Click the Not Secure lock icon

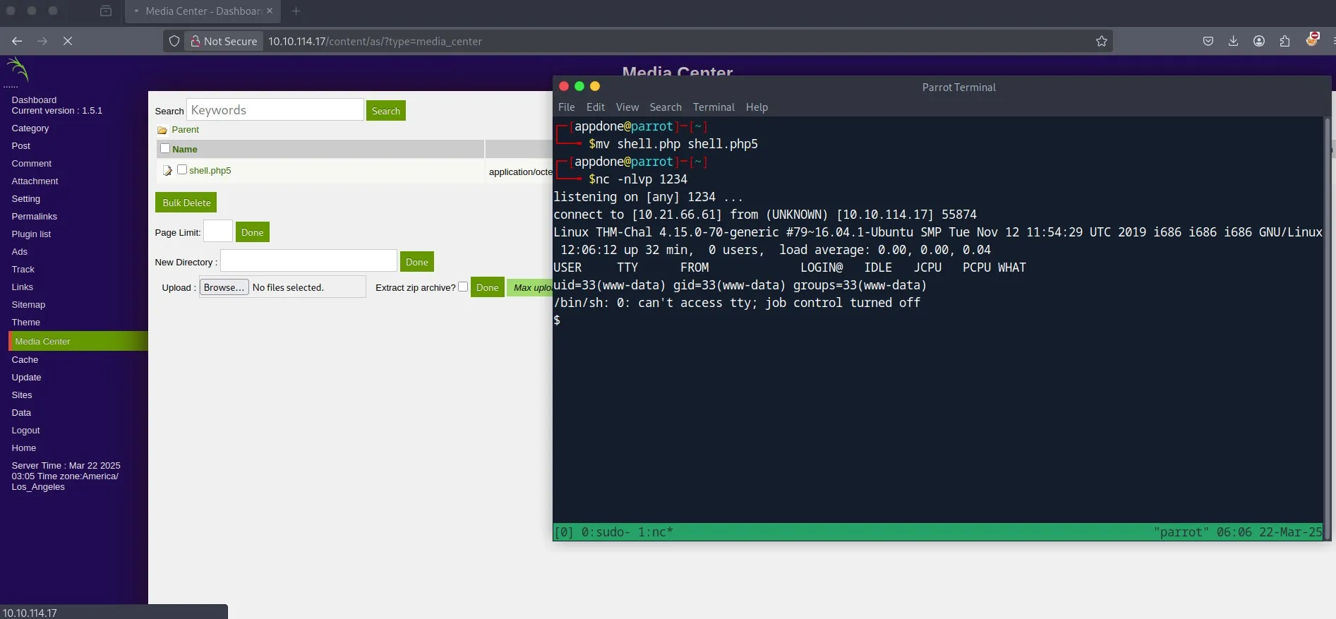195,41
